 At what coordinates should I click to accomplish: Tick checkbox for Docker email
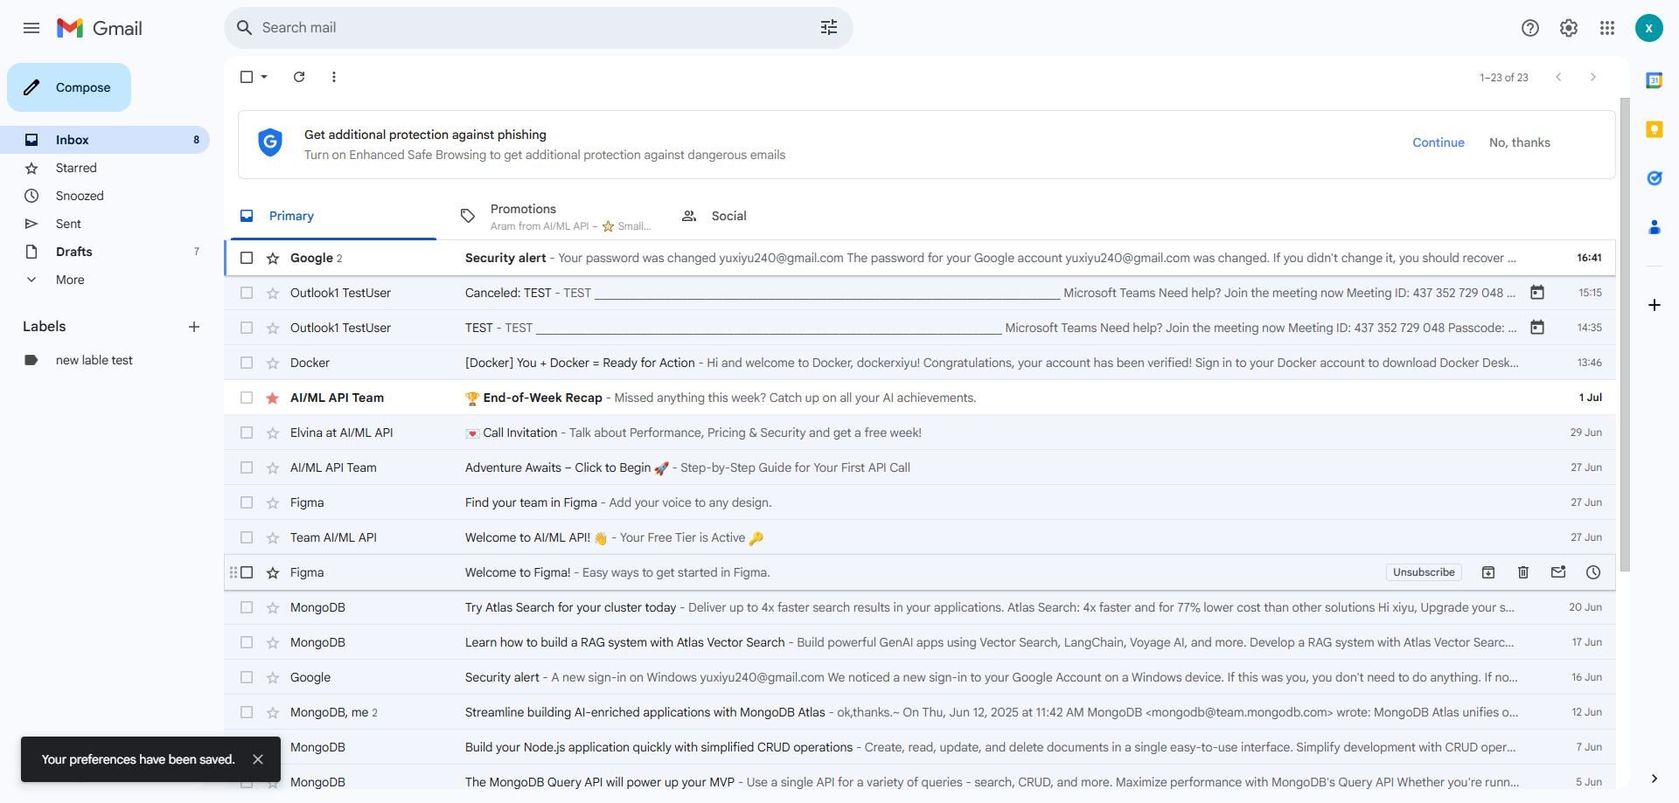click(247, 363)
